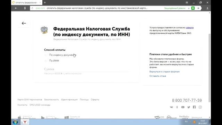This screenshot has width=222, height=125.
Task: Open the Instagram social icon
Action: click(x=200, y=107)
